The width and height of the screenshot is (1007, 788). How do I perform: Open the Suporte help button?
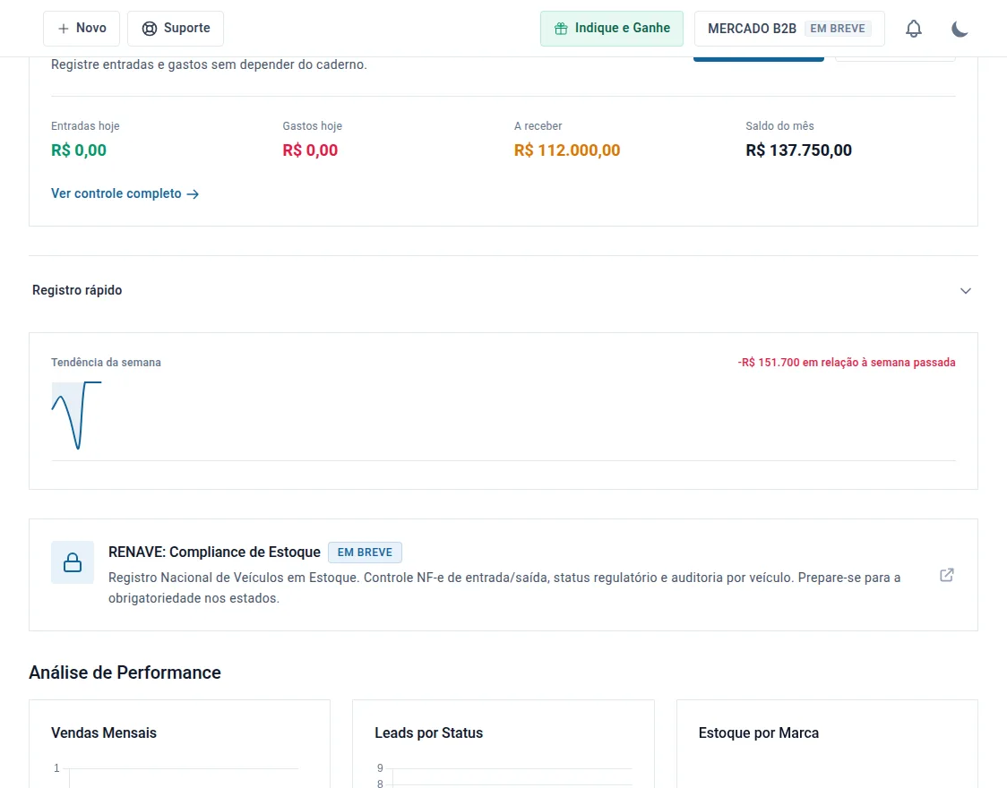click(176, 29)
